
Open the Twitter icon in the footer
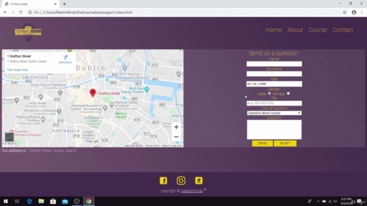pyautogui.click(x=199, y=181)
